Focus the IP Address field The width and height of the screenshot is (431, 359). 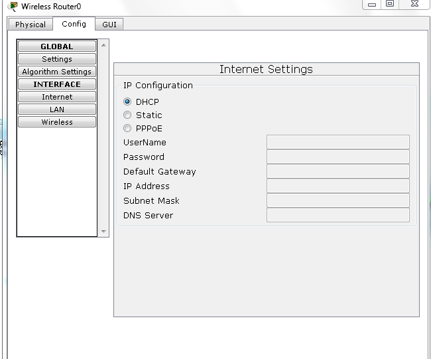coord(338,186)
